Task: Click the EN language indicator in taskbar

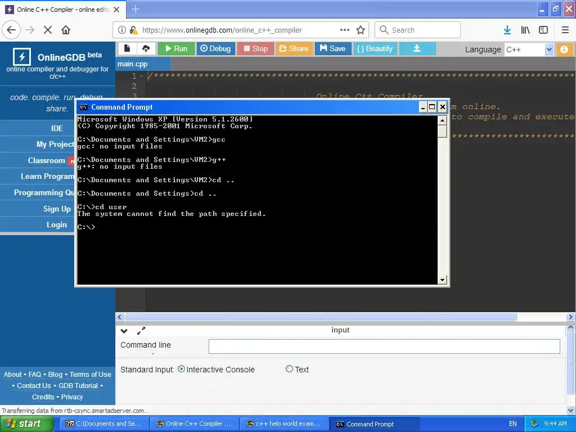Action: (x=513, y=424)
